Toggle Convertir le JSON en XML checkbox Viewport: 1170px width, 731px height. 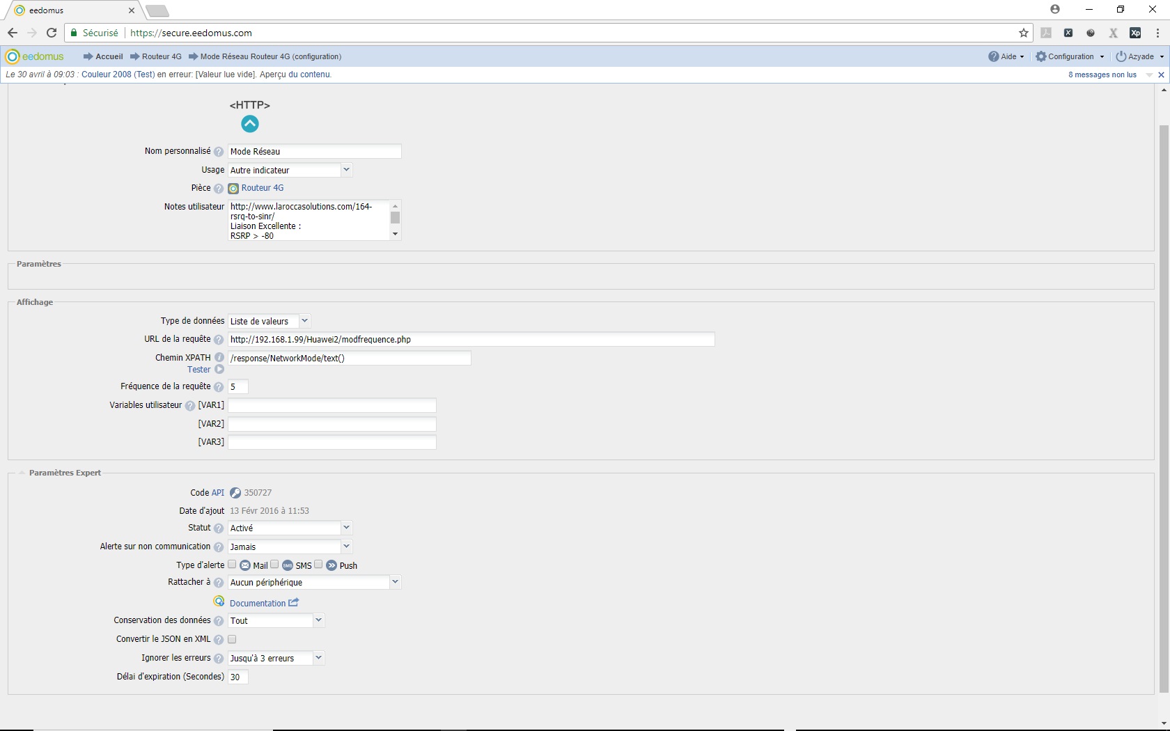click(233, 639)
